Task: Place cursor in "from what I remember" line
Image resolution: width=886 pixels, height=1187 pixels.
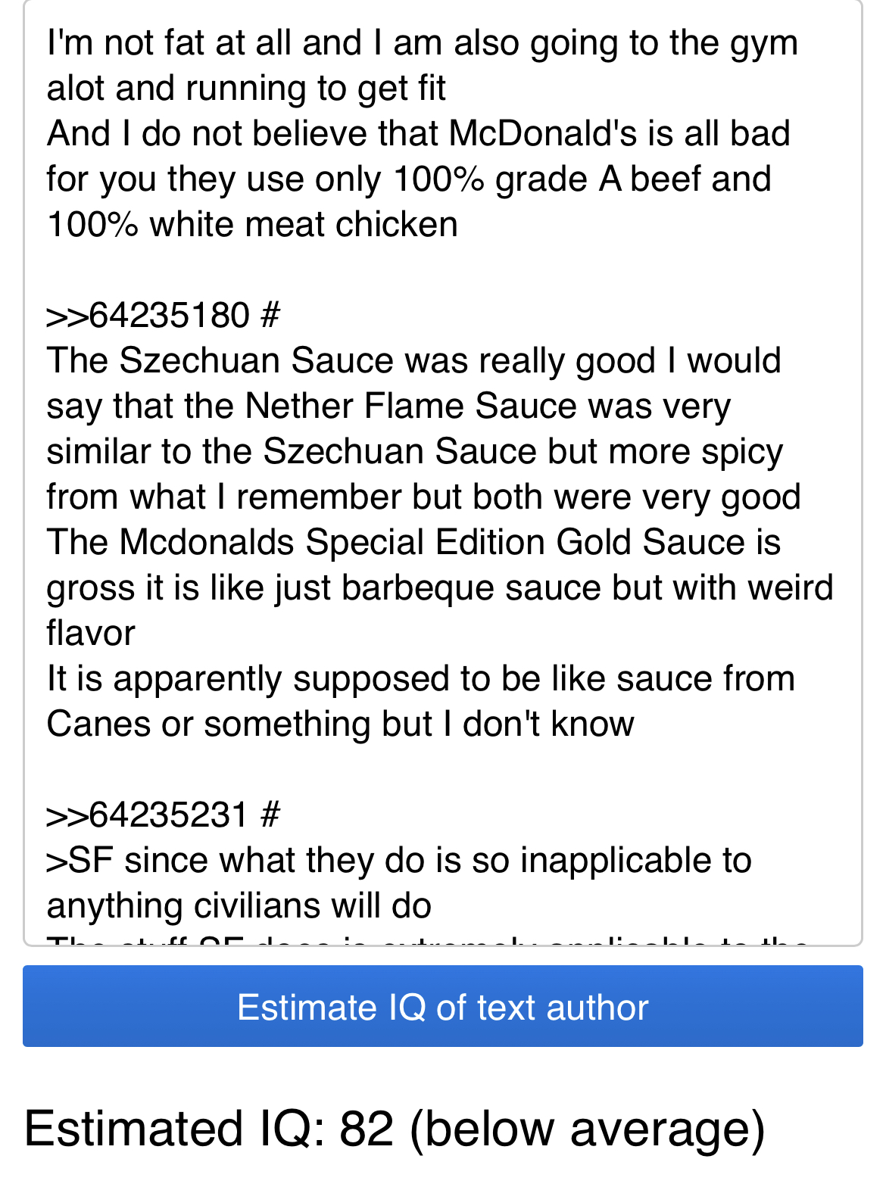Action: pyautogui.click(x=423, y=497)
